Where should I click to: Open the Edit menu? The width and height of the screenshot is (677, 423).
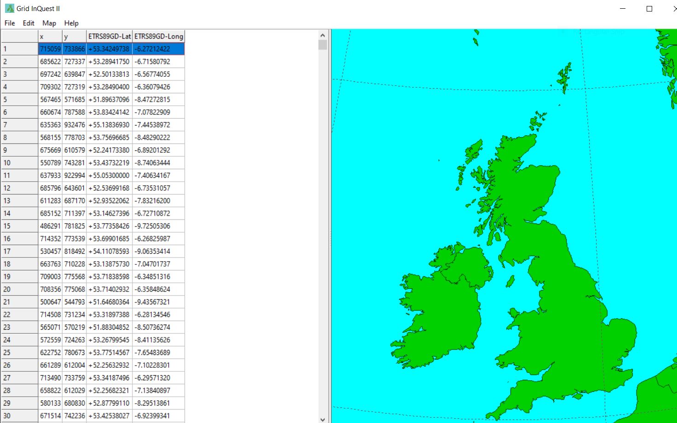point(29,23)
